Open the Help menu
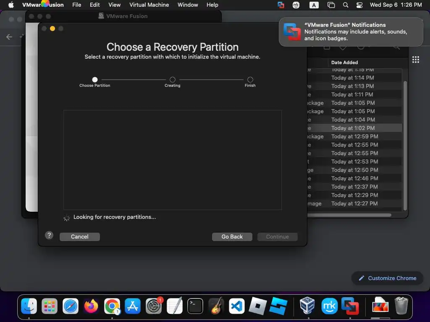430x322 pixels. coord(212,5)
